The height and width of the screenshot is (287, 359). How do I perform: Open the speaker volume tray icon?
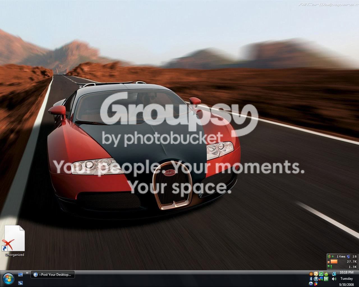tap(334, 279)
